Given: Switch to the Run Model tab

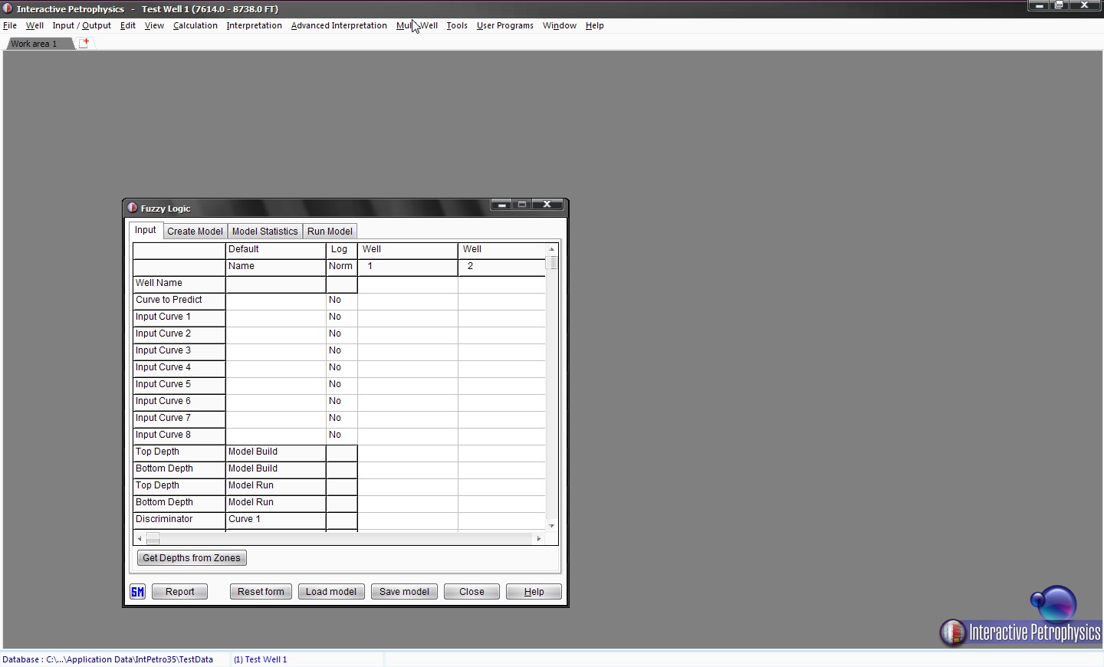Looking at the screenshot, I should coord(330,232).
